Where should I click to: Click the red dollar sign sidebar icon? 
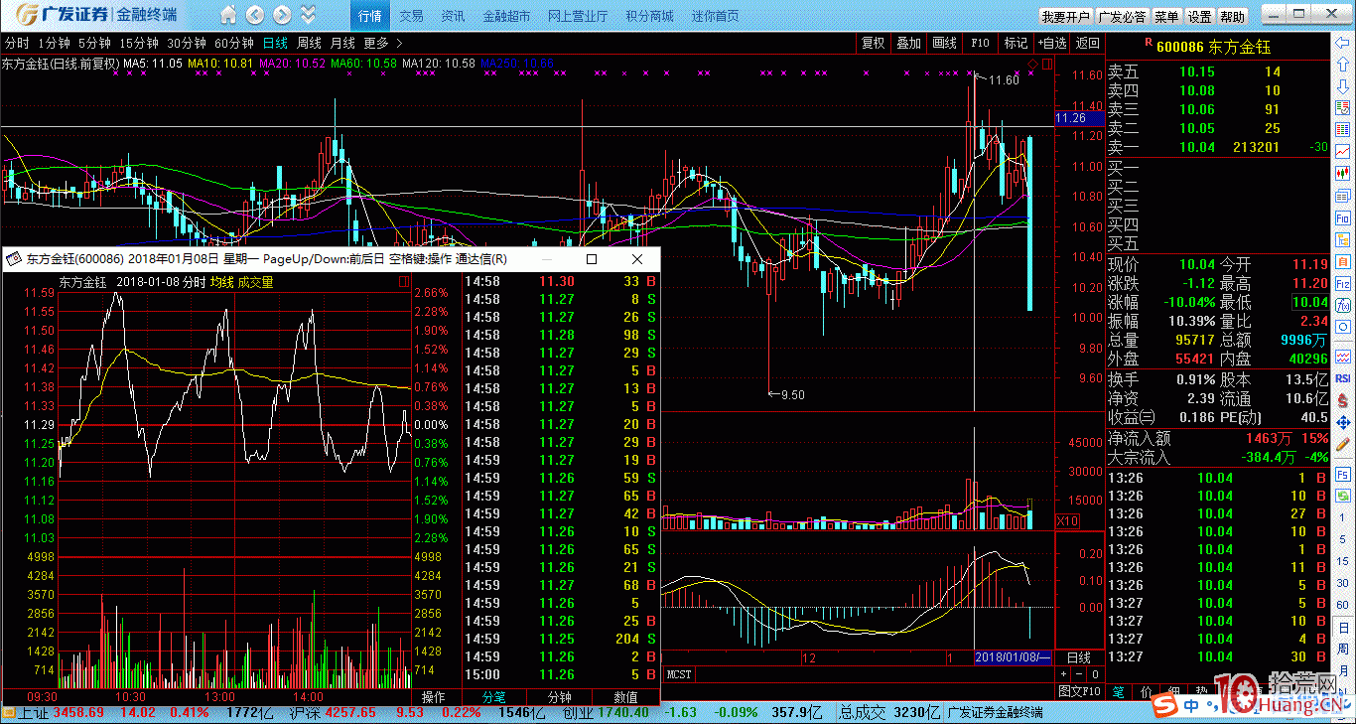pyautogui.click(x=1342, y=400)
